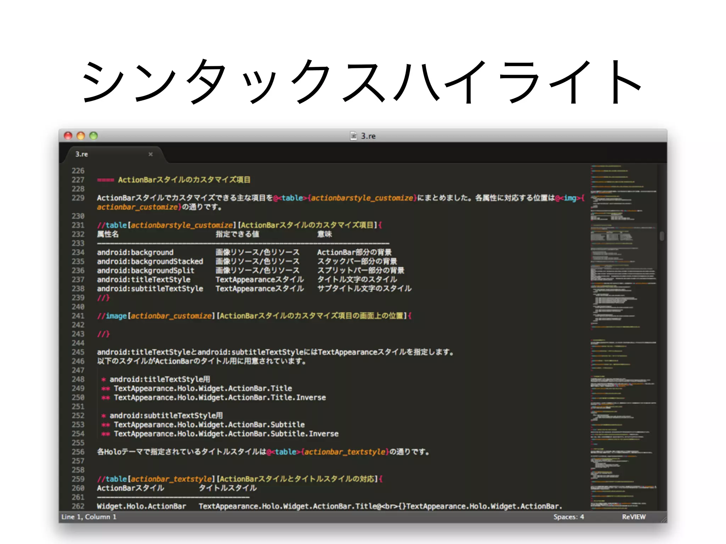Click the android:subtitleTextStyle用 bullet line
Screen dimensions: 726x544
click(x=162, y=416)
